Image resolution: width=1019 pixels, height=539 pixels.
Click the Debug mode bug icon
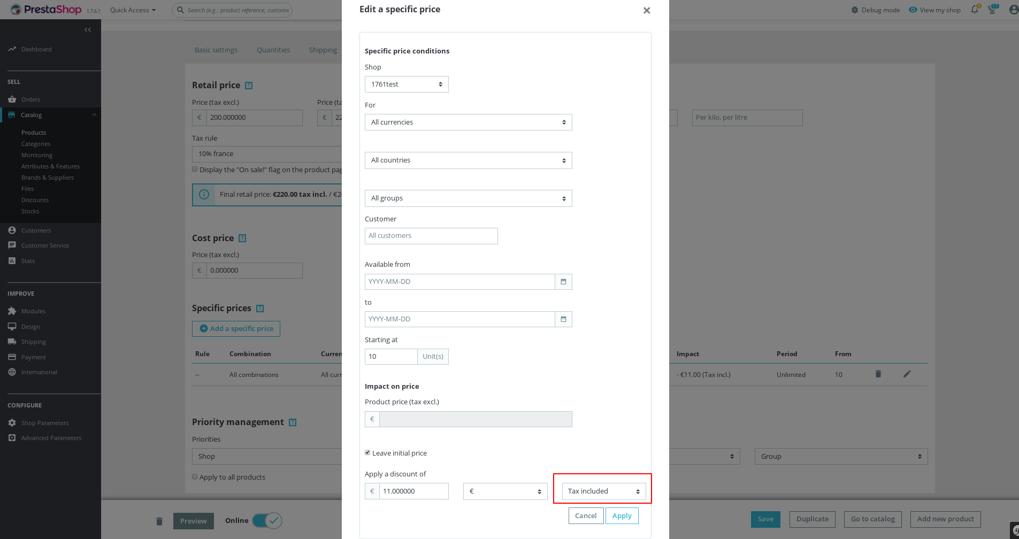coord(855,10)
